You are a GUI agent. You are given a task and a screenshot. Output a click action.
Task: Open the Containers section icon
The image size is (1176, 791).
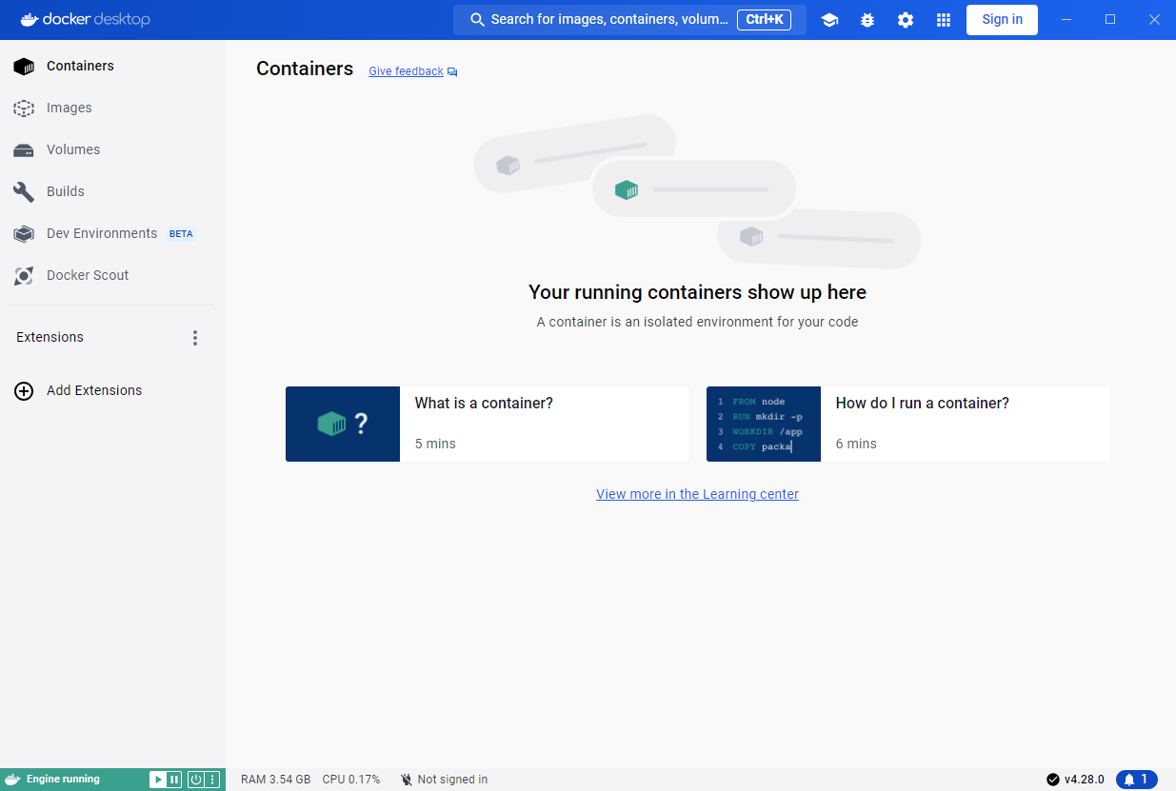point(24,66)
